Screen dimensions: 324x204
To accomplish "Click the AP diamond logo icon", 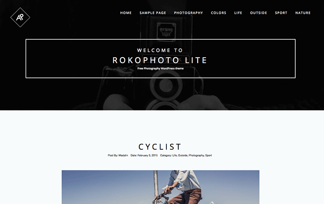I will point(20,17).
